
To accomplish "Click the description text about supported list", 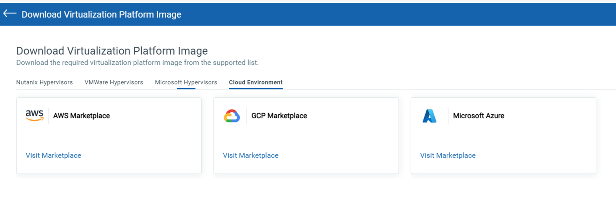I will 137,62.
